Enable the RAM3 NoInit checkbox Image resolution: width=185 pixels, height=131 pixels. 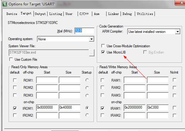(175, 95)
